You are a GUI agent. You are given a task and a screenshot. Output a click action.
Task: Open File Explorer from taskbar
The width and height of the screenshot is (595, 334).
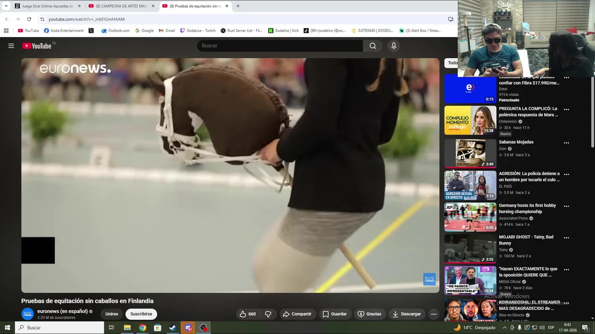point(127,328)
